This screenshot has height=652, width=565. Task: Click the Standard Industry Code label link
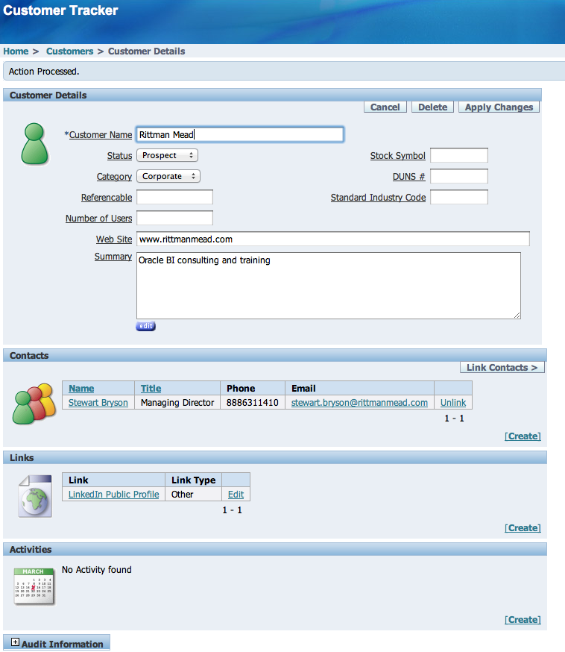[x=379, y=197]
